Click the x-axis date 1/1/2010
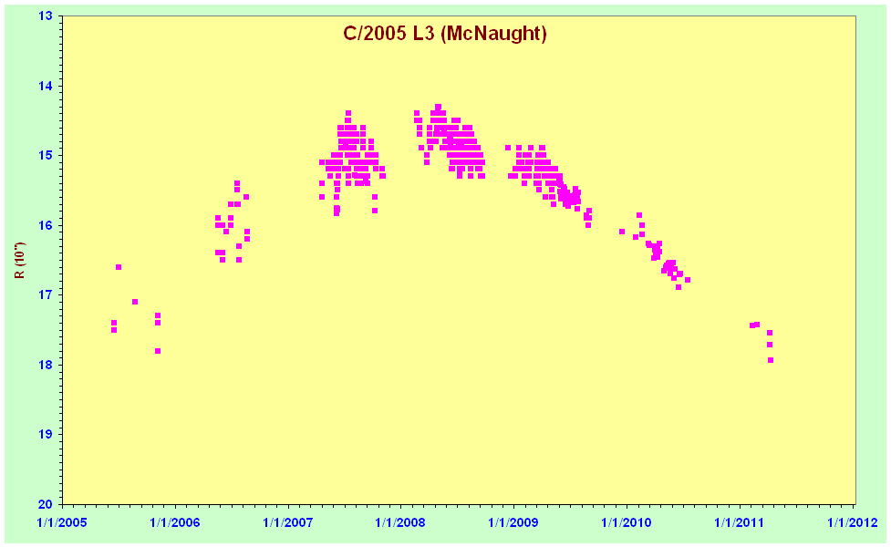This screenshot has height=547, width=891. coord(627,522)
